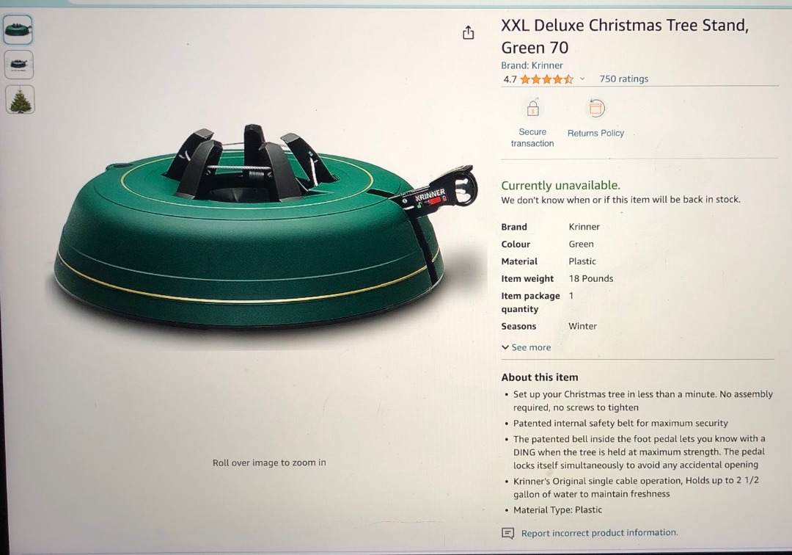The height and width of the screenshot is (555, 792).
Task: Click the Returns Policy box icon
Action: pyautogui.click(x=596, y=108)
